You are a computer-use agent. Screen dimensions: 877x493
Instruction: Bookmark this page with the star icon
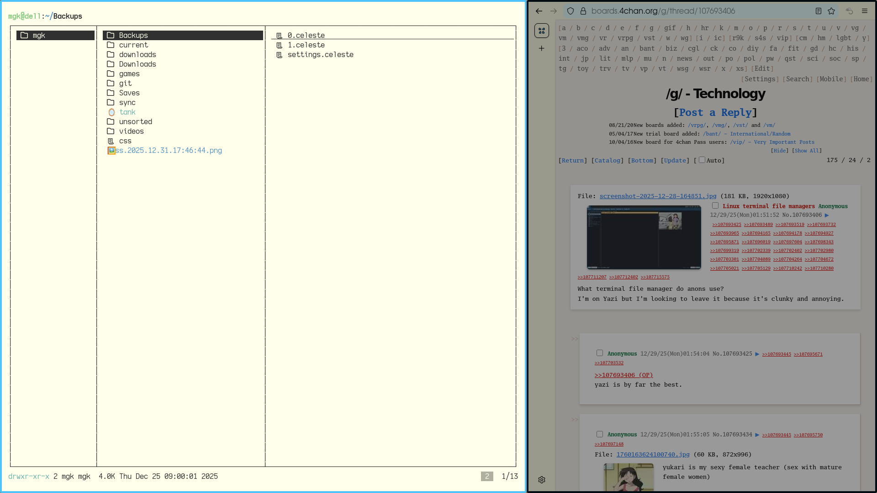click(x=831, y=11)
